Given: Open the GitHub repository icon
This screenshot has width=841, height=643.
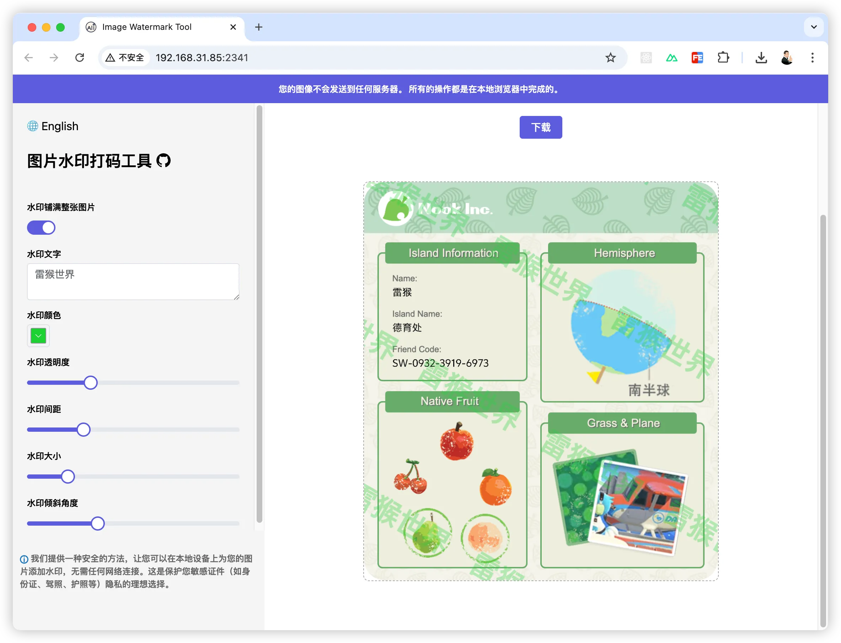Looking at the screenshot, I should click(163, 160).
